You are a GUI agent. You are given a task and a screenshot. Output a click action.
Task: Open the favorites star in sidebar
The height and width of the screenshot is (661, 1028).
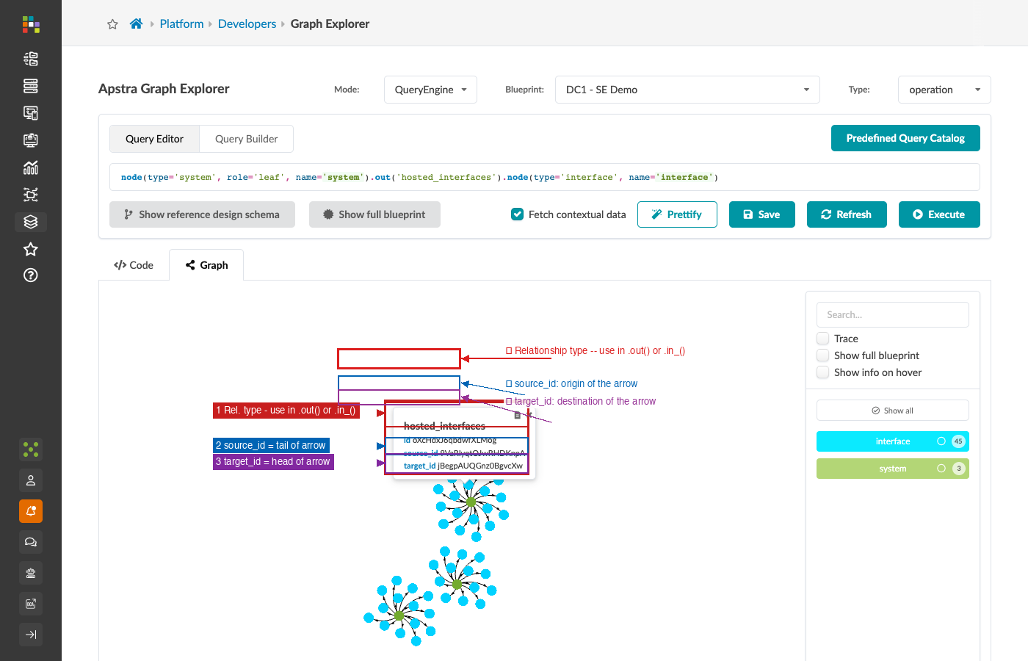[x=31, y=249]
